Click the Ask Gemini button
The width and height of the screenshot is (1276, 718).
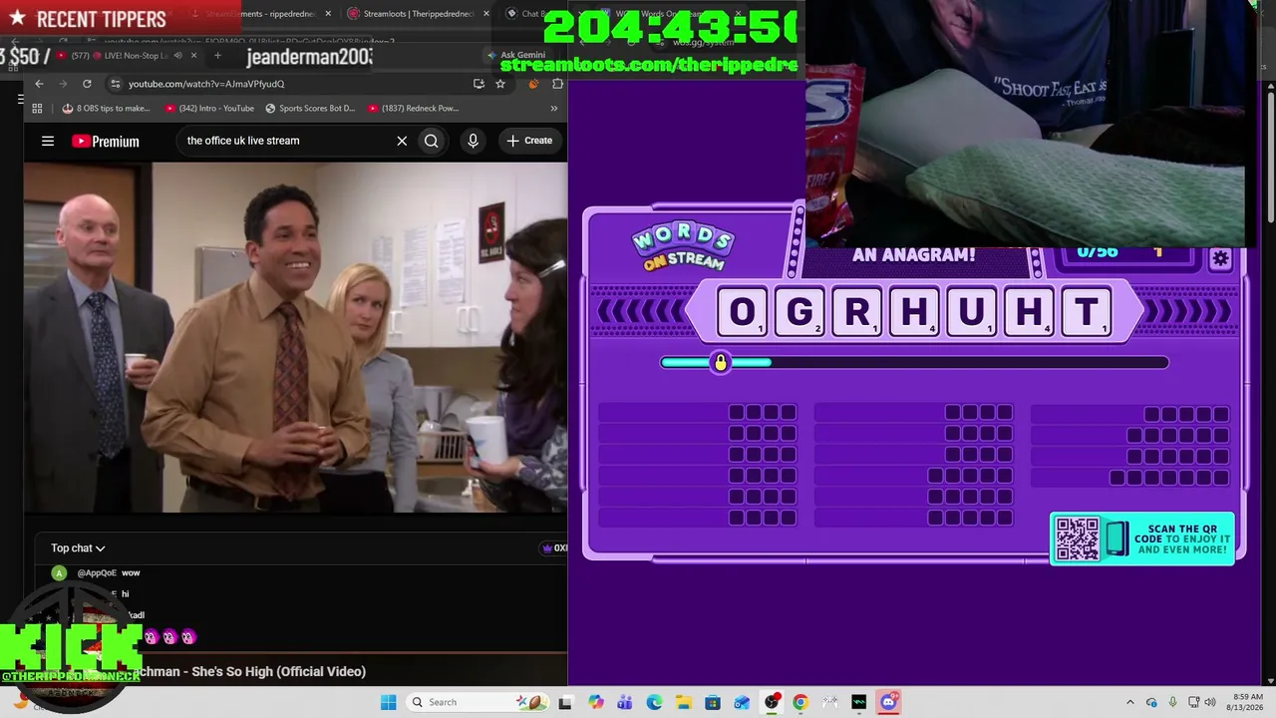click(x=516, y=55)
